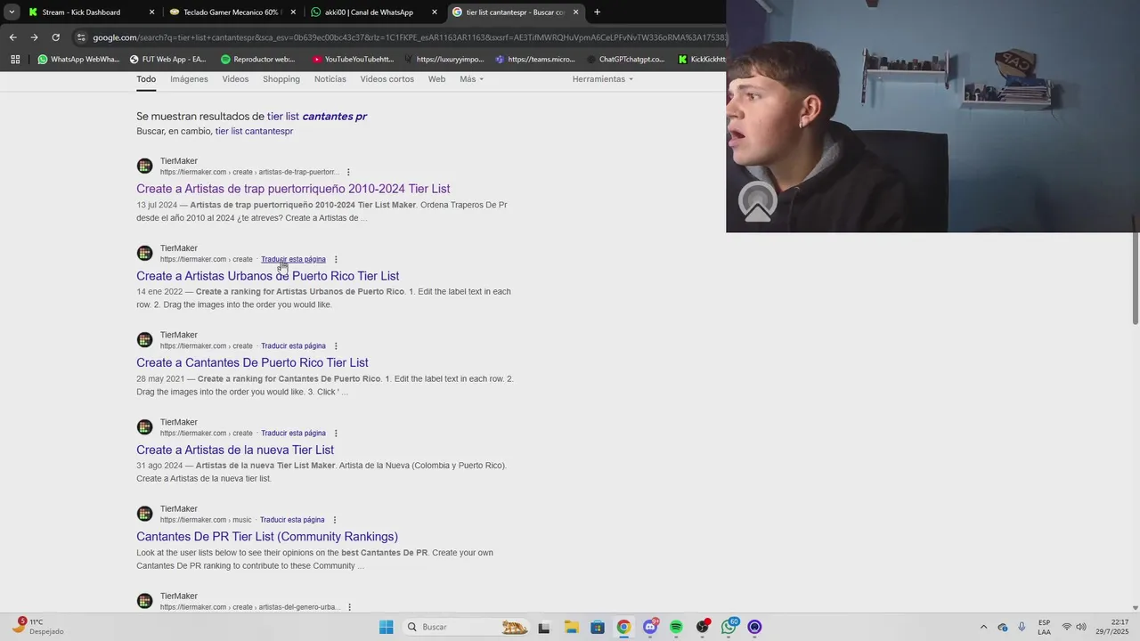Click TierMaker favicon of Artistas Urbanos result

click(x=144, y=254)
